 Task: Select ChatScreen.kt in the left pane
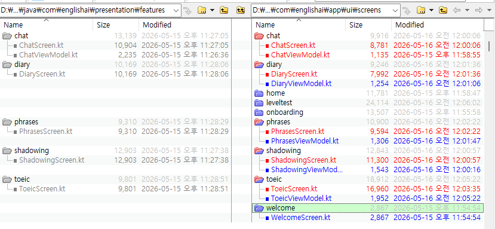(41, 45)
